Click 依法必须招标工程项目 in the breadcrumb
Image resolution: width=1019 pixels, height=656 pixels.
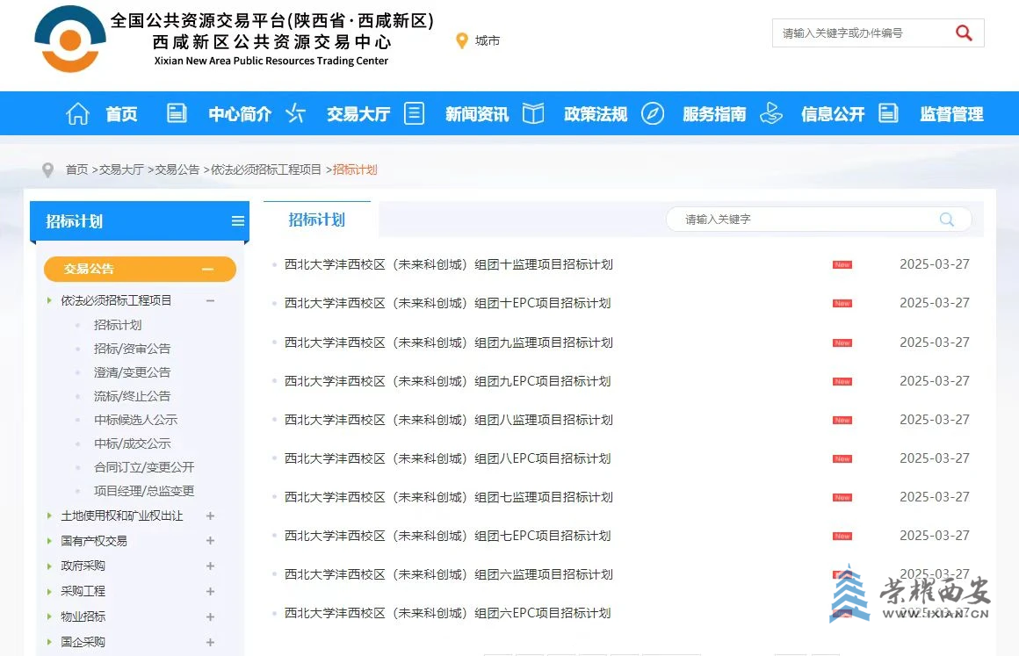coord(266,169)
